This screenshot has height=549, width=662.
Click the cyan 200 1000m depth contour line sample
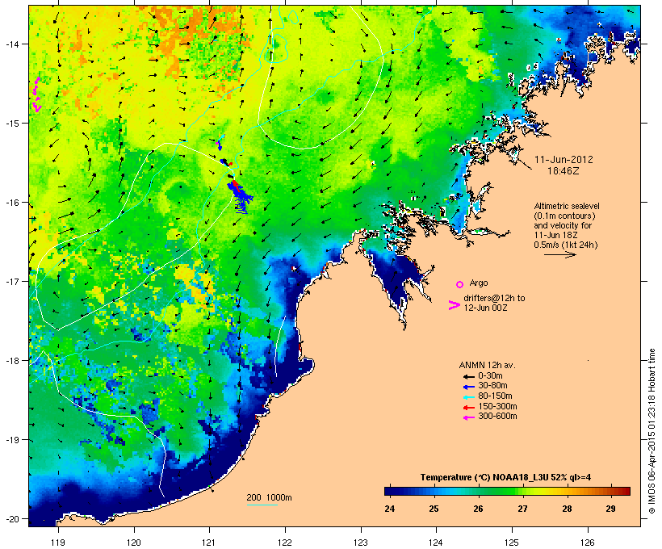tap(262, 505)
